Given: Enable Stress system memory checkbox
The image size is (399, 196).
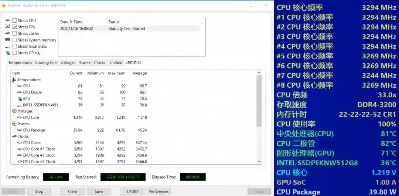Looking at the screenshot, I should click(x=15, y=40).
